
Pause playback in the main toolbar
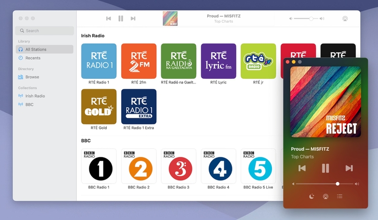click(x=121, y=19)
